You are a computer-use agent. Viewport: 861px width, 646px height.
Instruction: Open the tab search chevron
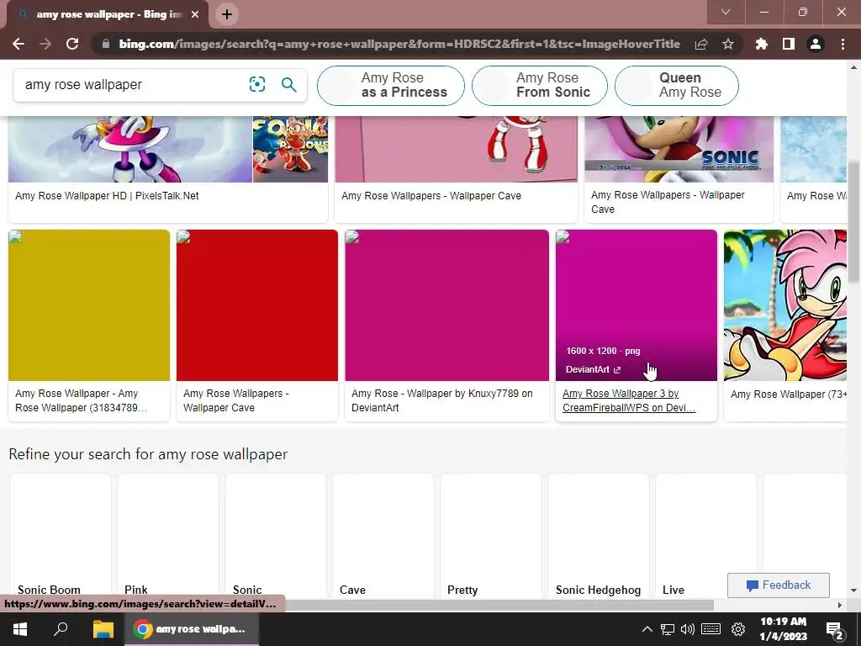[726, 12]
